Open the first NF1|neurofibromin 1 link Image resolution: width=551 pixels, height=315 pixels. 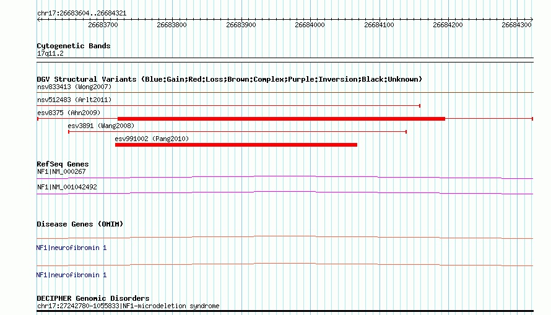tap(71, 248)
